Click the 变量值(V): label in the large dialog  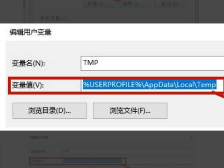pos(28,85)
